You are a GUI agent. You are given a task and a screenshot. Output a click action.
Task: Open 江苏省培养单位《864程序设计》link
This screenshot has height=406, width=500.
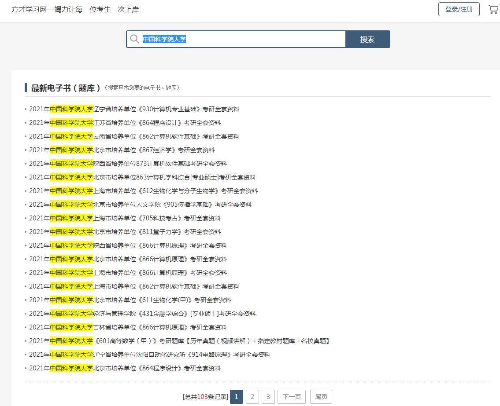pos(125,123)
